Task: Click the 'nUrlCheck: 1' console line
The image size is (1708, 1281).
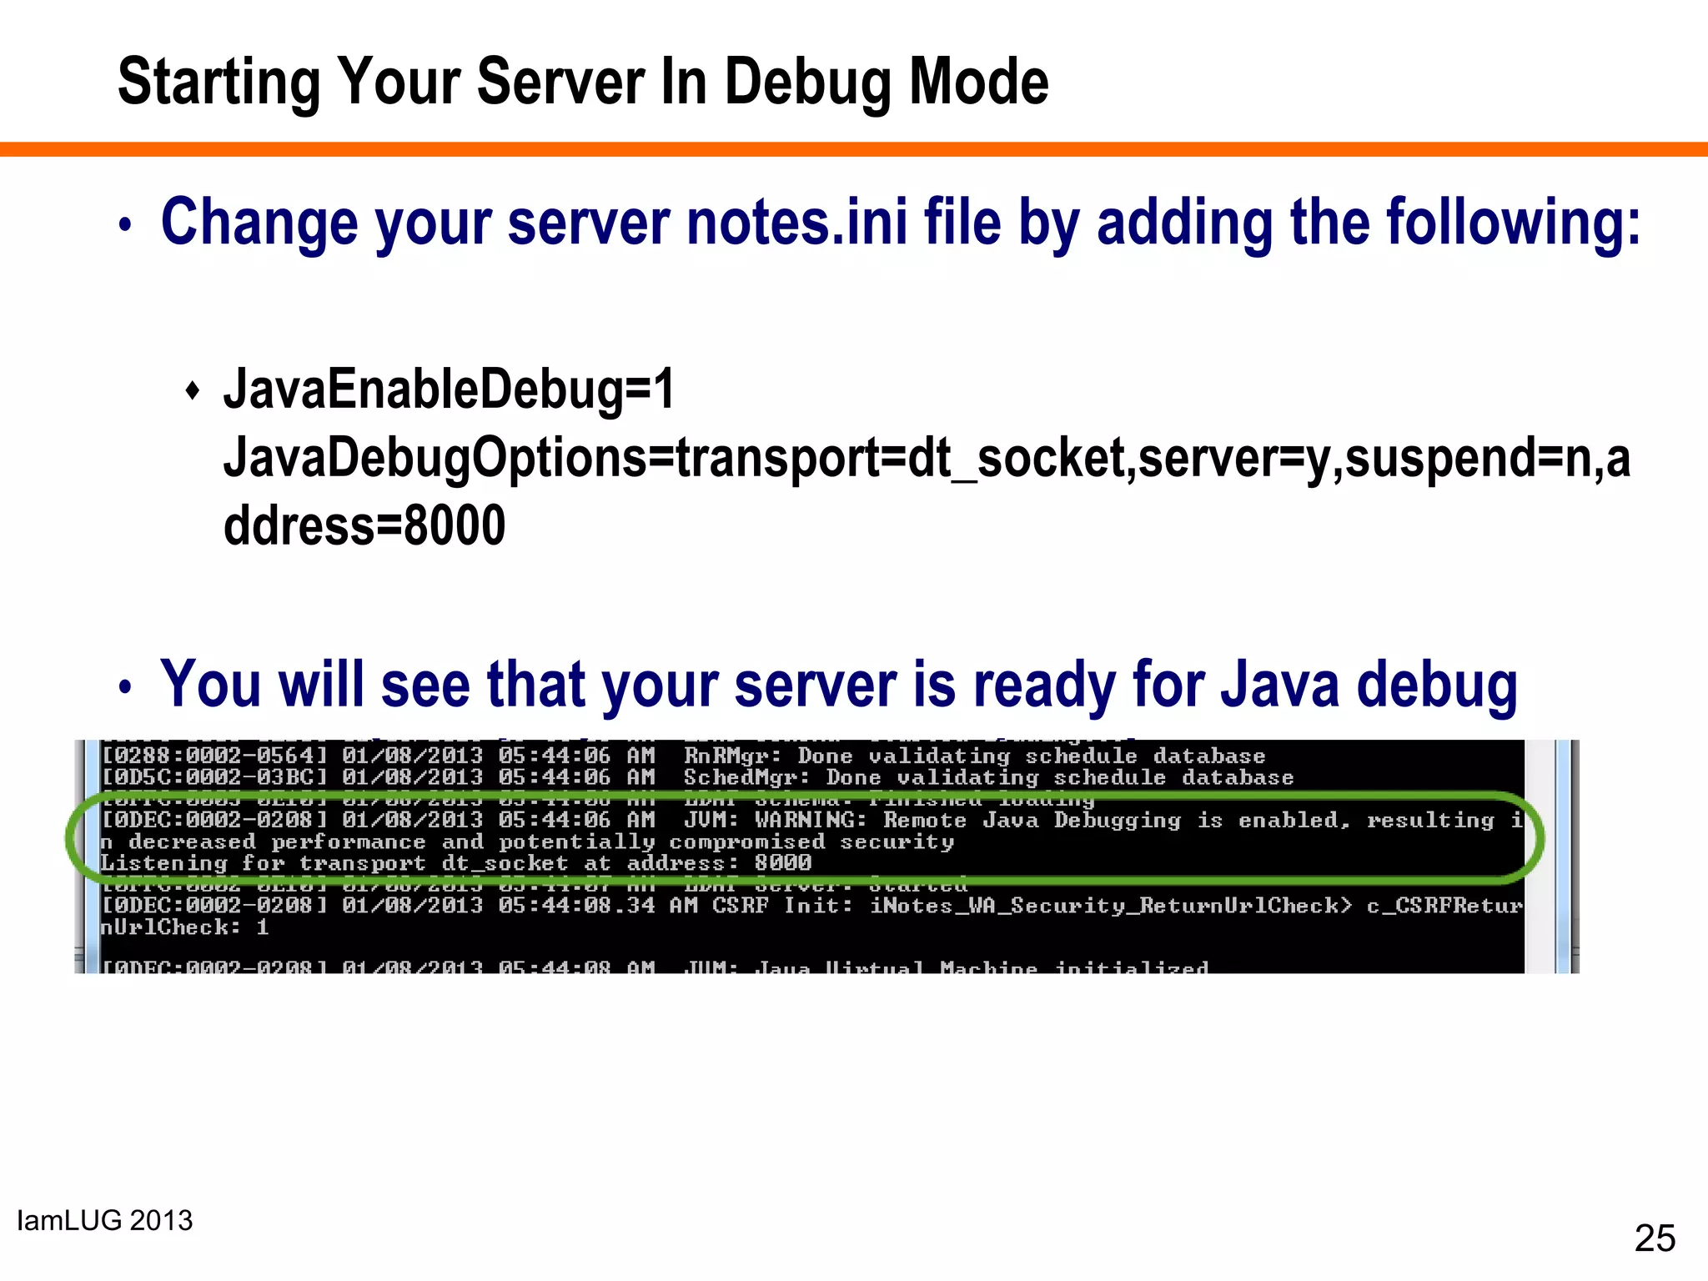Action: 184,927
